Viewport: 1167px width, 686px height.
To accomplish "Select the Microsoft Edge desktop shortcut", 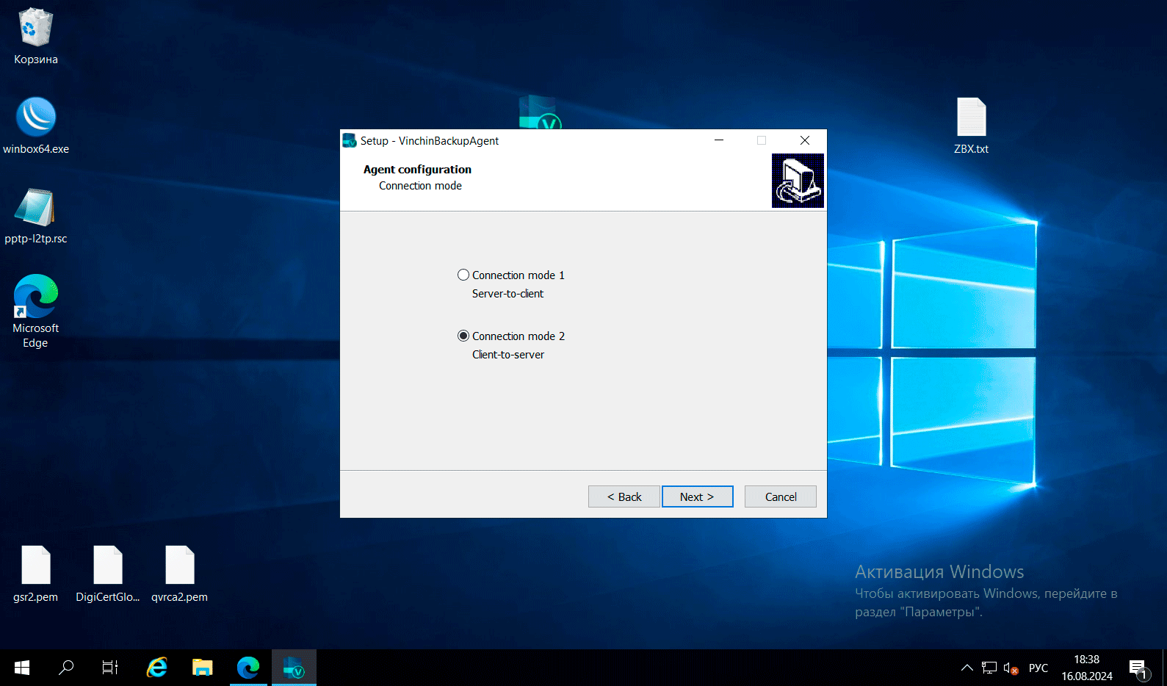I will pos(35,297).
